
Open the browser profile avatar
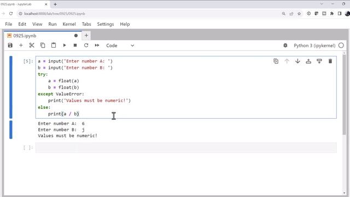[x=347, y=14]
